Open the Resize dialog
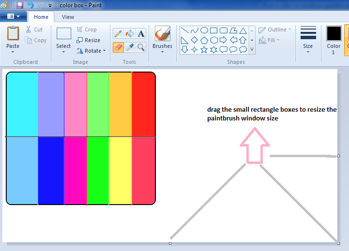The image size is (349, 251). pyautogui.click(x=89, y=40)
